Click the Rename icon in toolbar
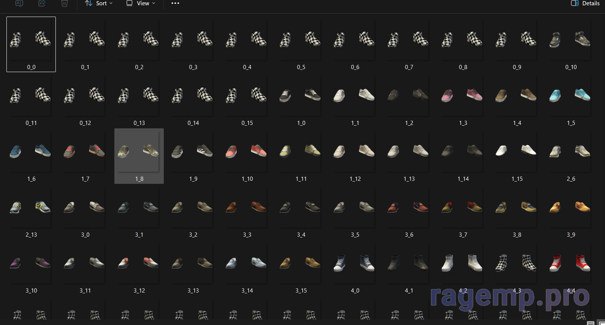This screenshot has height=325, width=605. click(x=19, y=3)
